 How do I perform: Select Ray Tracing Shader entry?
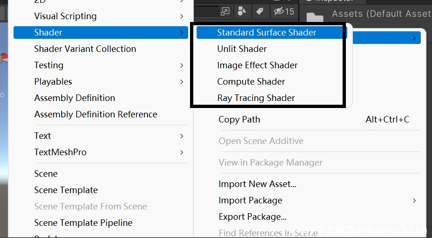(x=256, y=98)
